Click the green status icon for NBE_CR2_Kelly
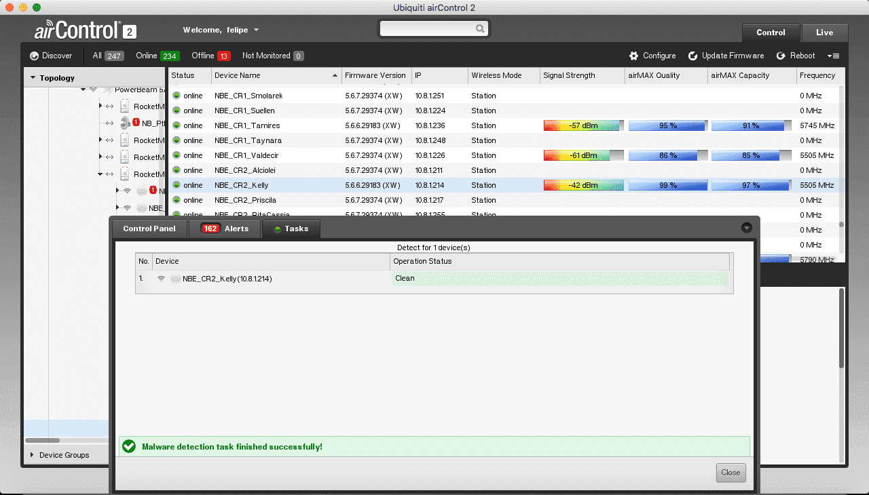The image size is (869, 495). (x=177, y=185)
